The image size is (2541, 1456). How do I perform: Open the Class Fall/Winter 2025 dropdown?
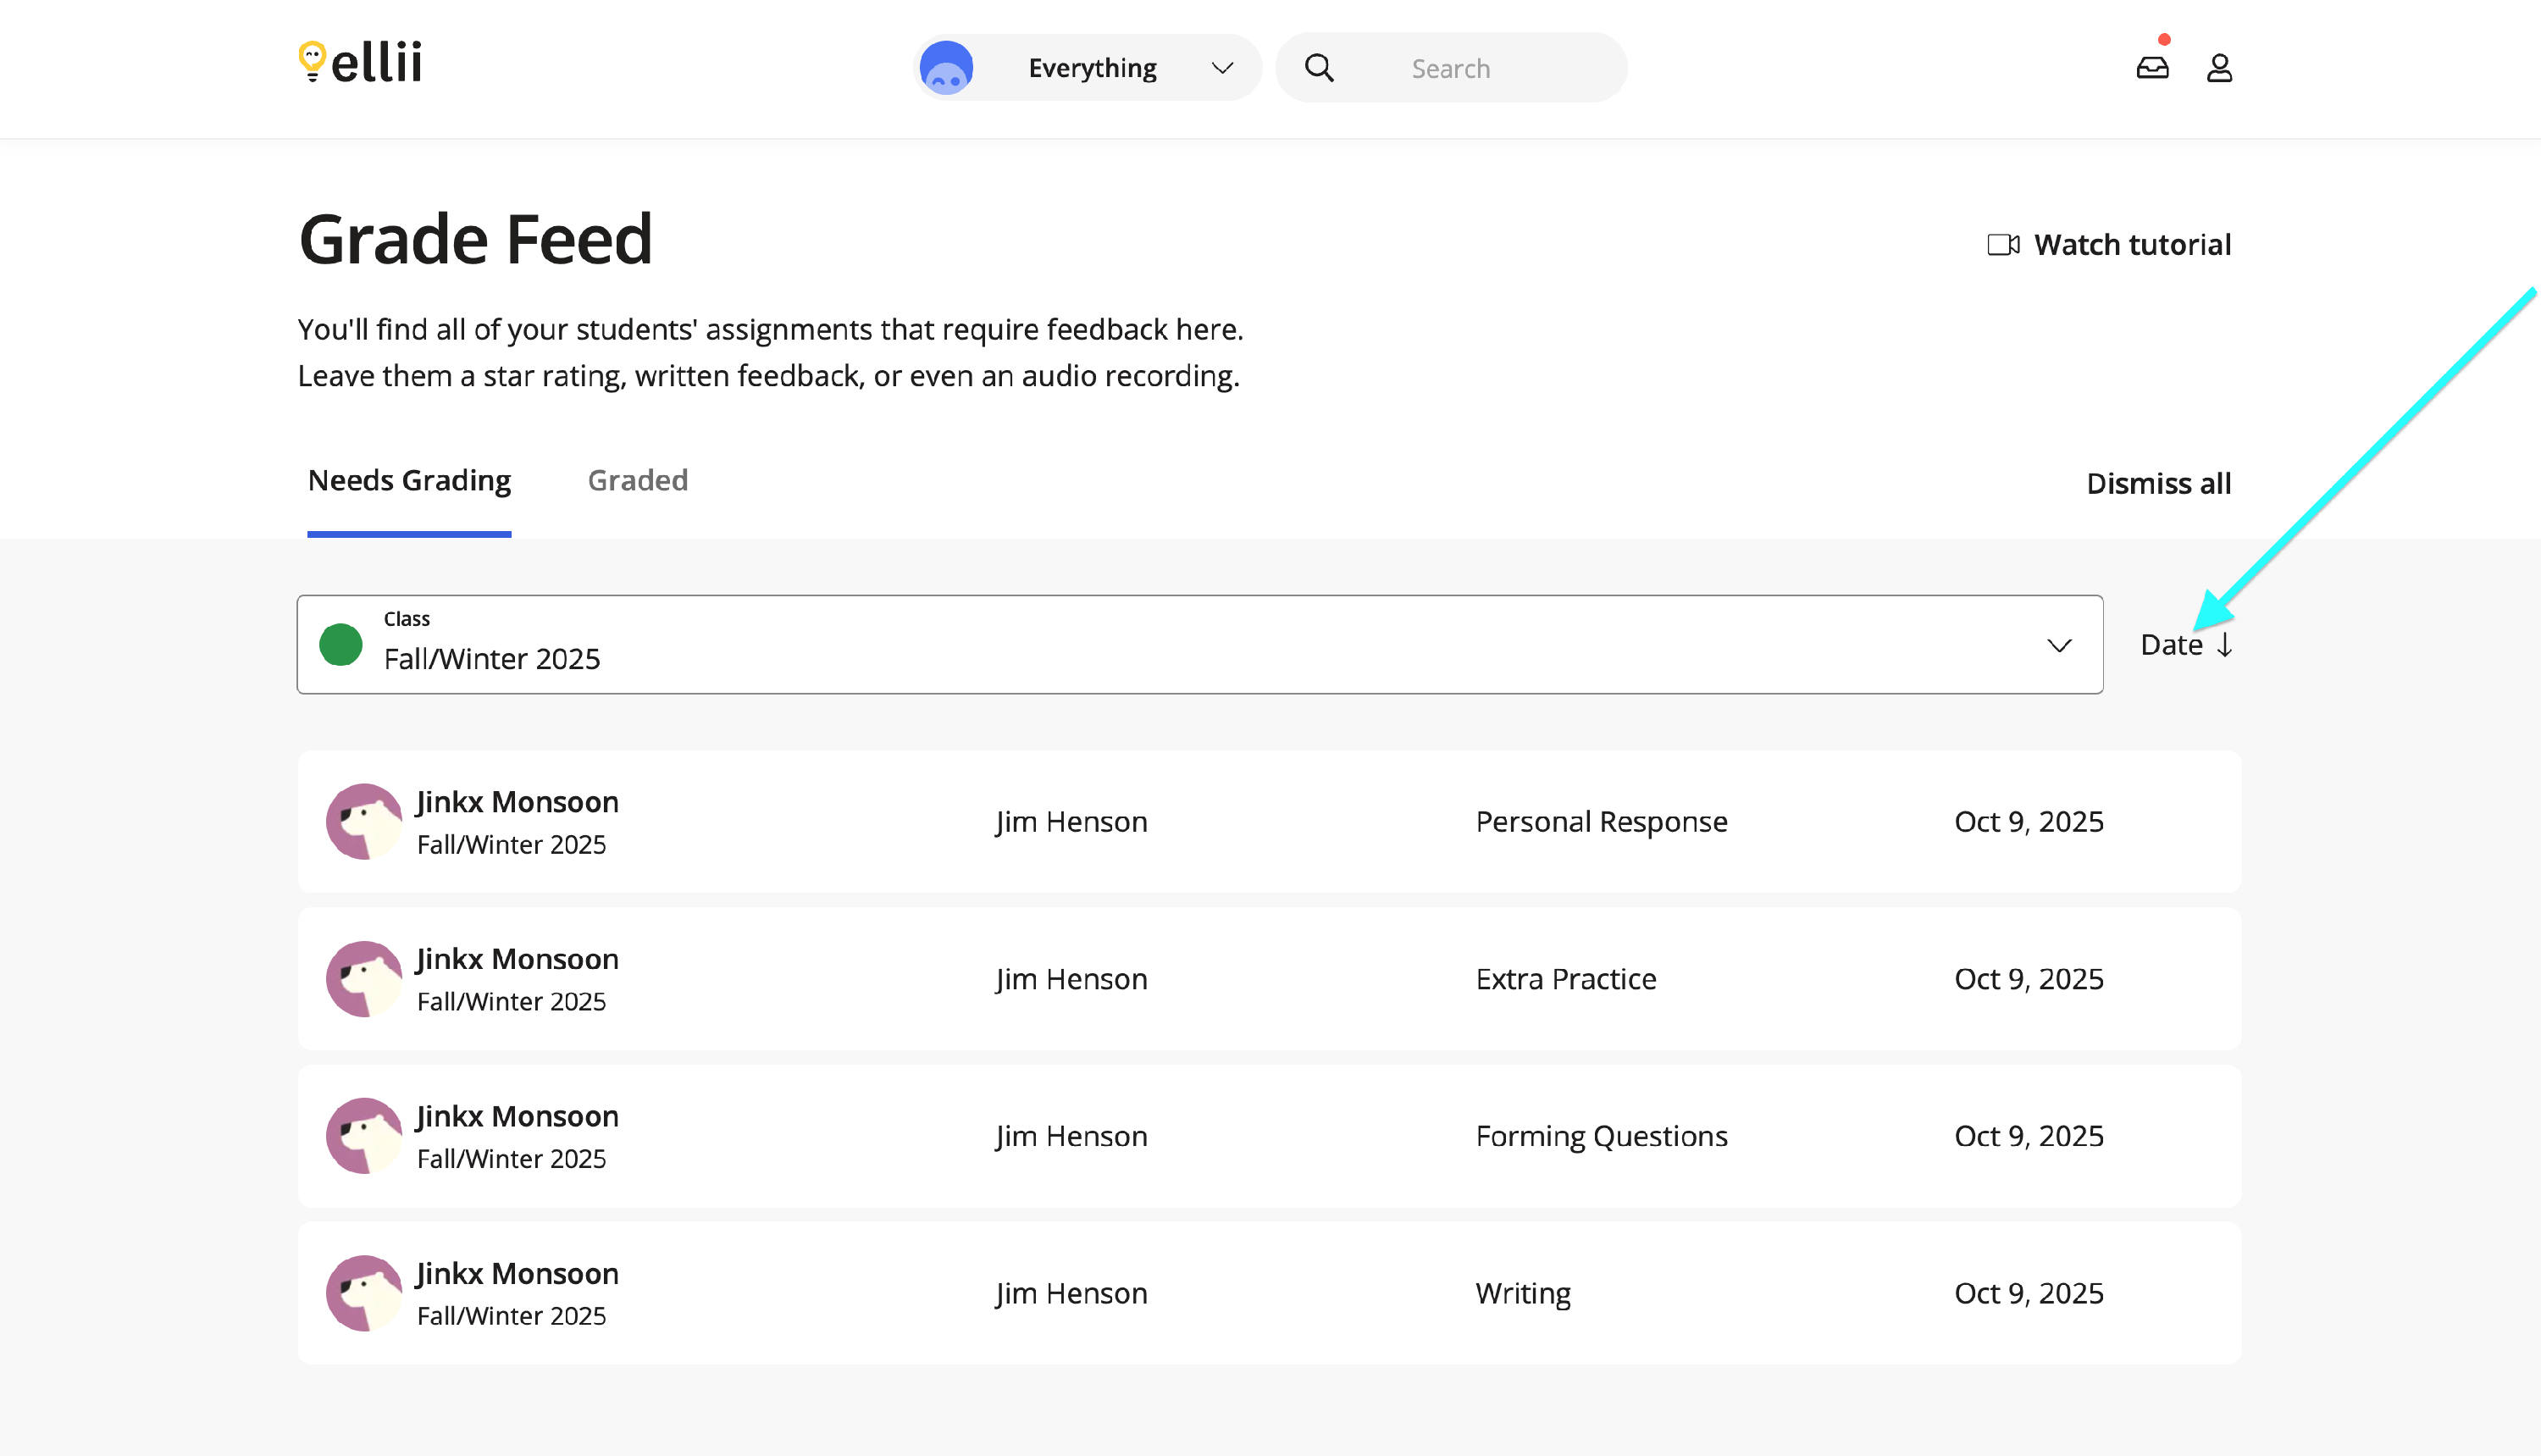[x=1198, y=645]
